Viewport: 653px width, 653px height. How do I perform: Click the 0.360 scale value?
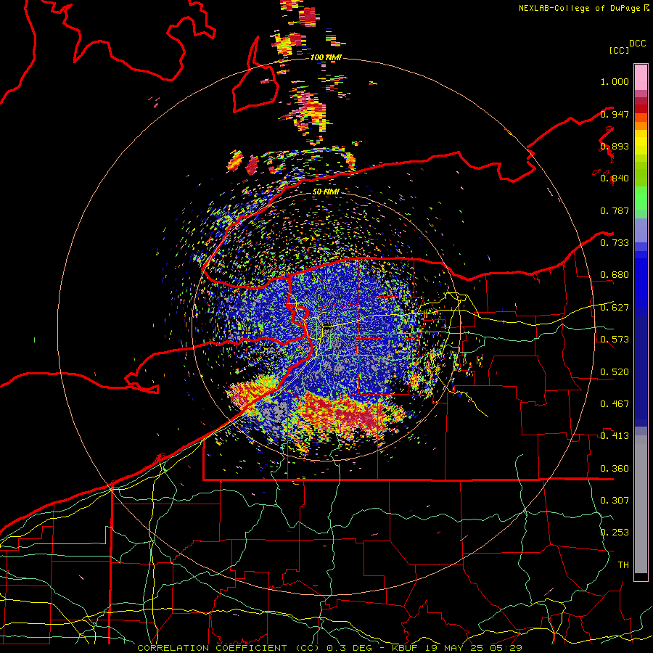click(615, 469)
